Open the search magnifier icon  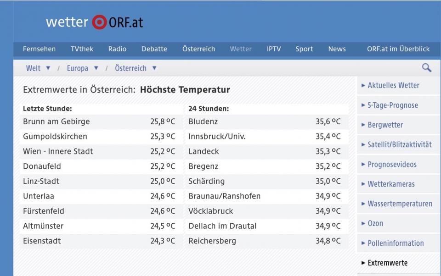click(x=426, y=68)
